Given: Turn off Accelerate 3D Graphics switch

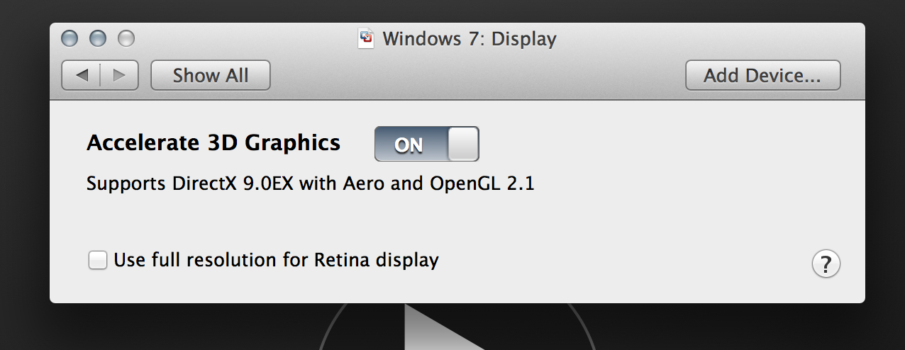Looking at the screenshot, I should tap(427, 144).
